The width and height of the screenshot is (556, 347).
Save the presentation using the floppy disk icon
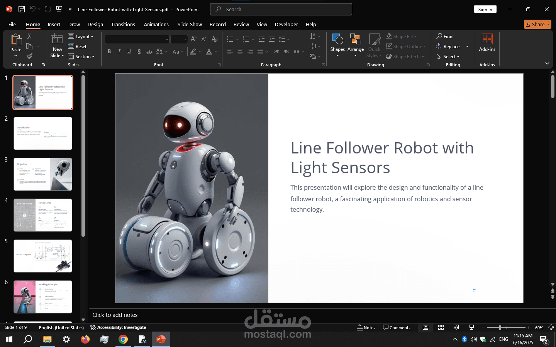click(x=22, y=9)
